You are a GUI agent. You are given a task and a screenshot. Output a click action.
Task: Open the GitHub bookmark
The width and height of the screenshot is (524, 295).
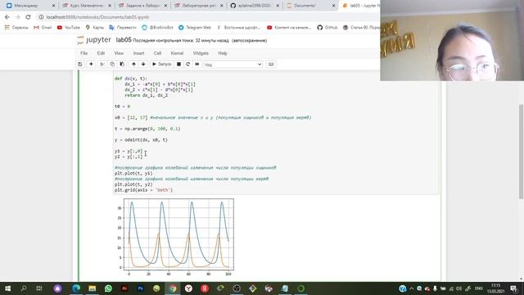click(327, 27)
